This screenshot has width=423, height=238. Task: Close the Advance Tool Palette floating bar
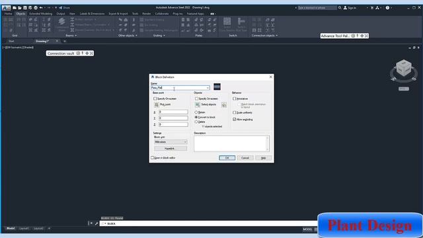tap(366, 36)
